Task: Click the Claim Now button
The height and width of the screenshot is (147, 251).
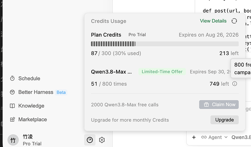Action: 219,105
